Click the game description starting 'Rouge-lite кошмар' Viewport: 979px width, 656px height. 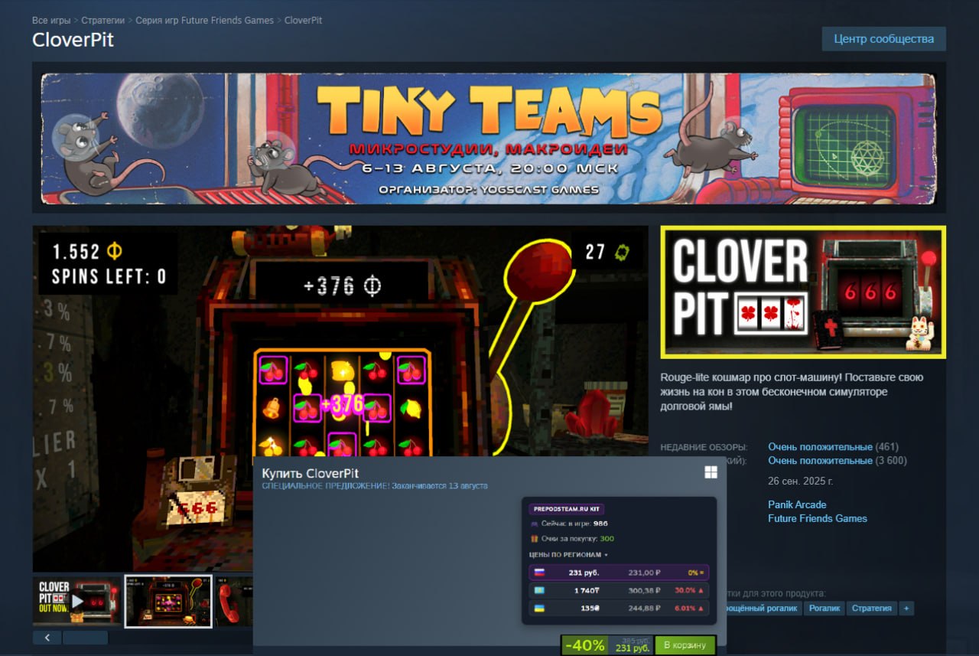tap(792, 392)
